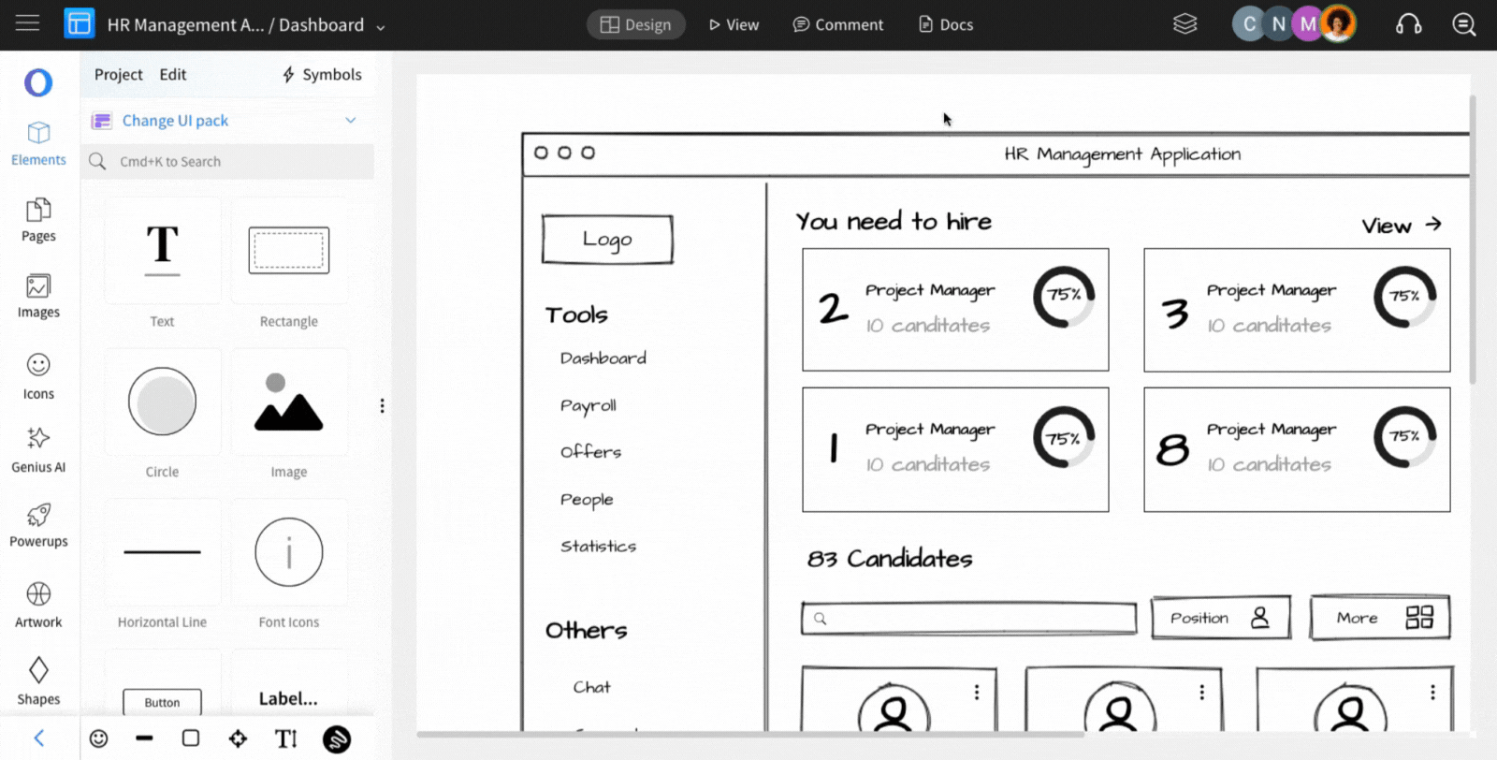1497x760 pixels.
Task: Open the Artwork panel
Action: point(38,605)
